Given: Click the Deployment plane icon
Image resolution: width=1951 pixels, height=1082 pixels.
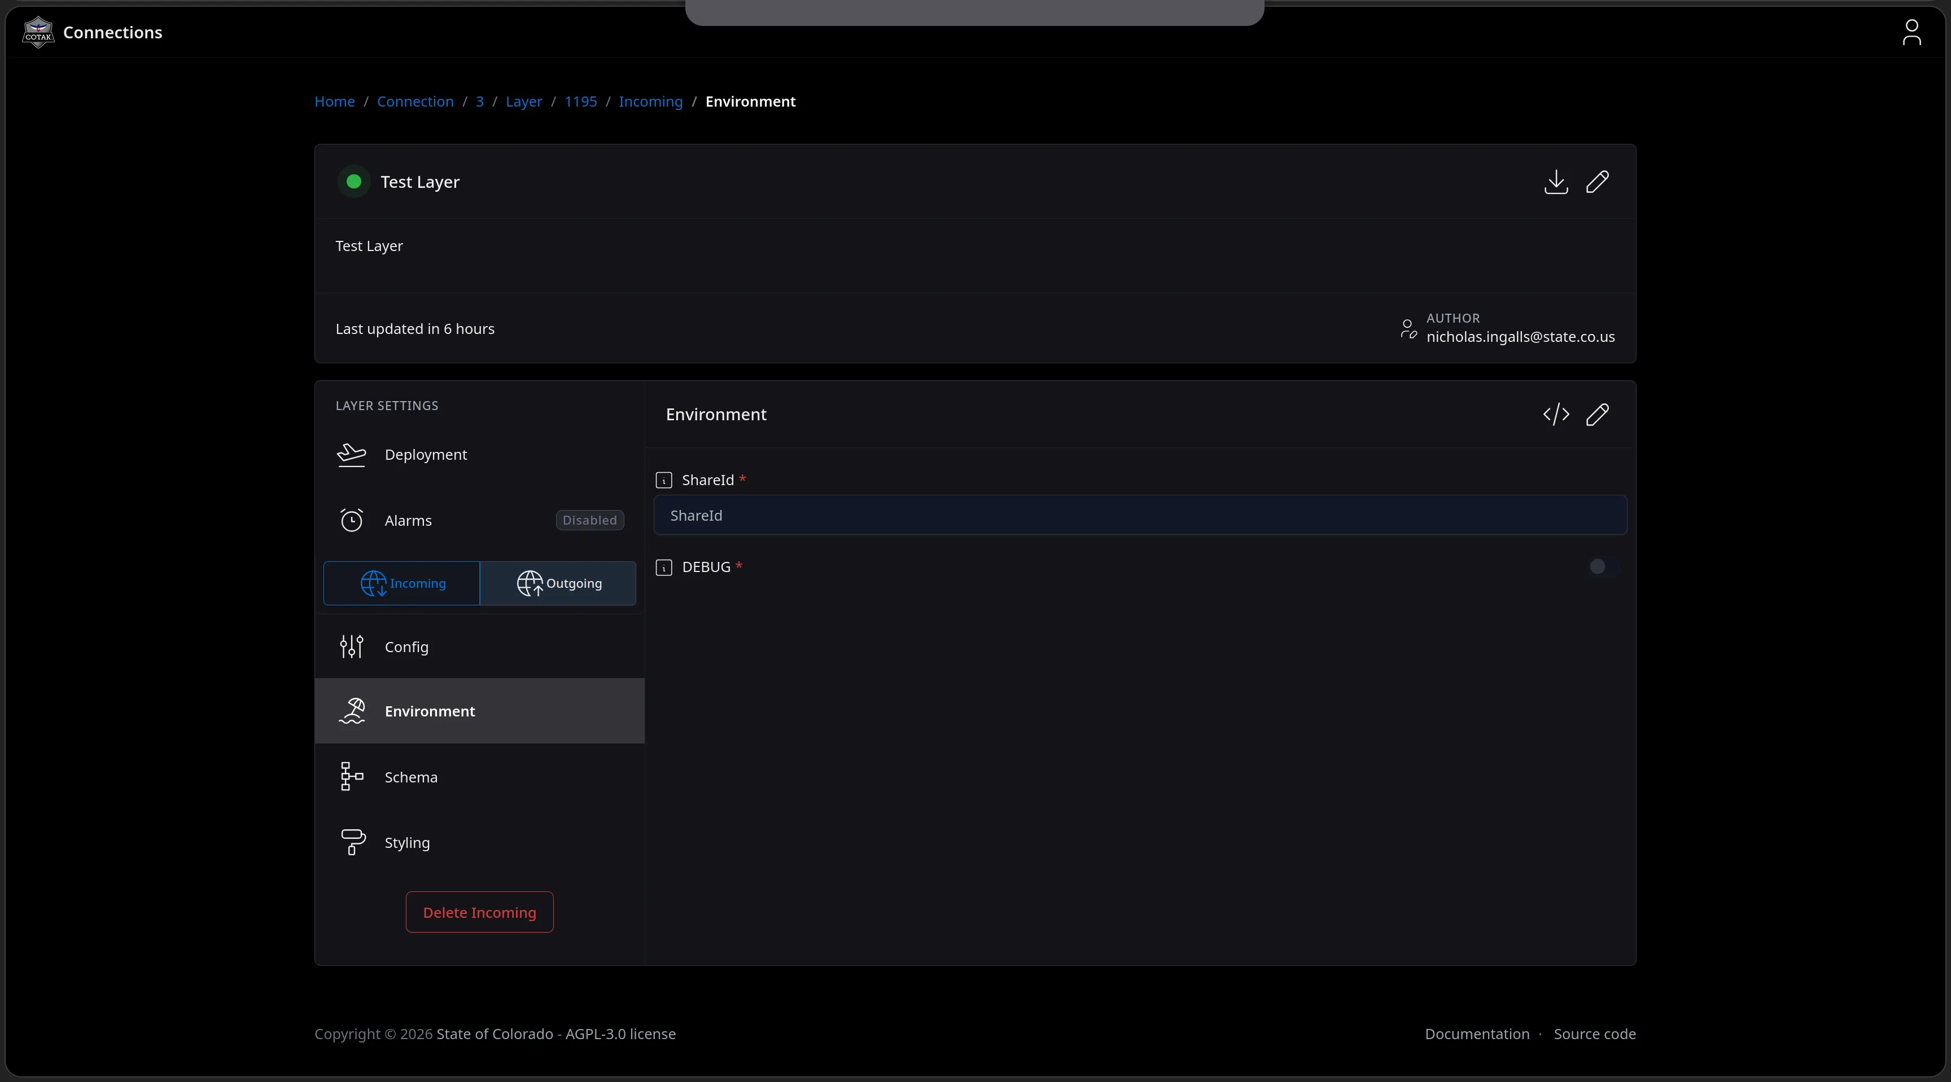Looking at the screenshot, I should (x=352, y=455).
